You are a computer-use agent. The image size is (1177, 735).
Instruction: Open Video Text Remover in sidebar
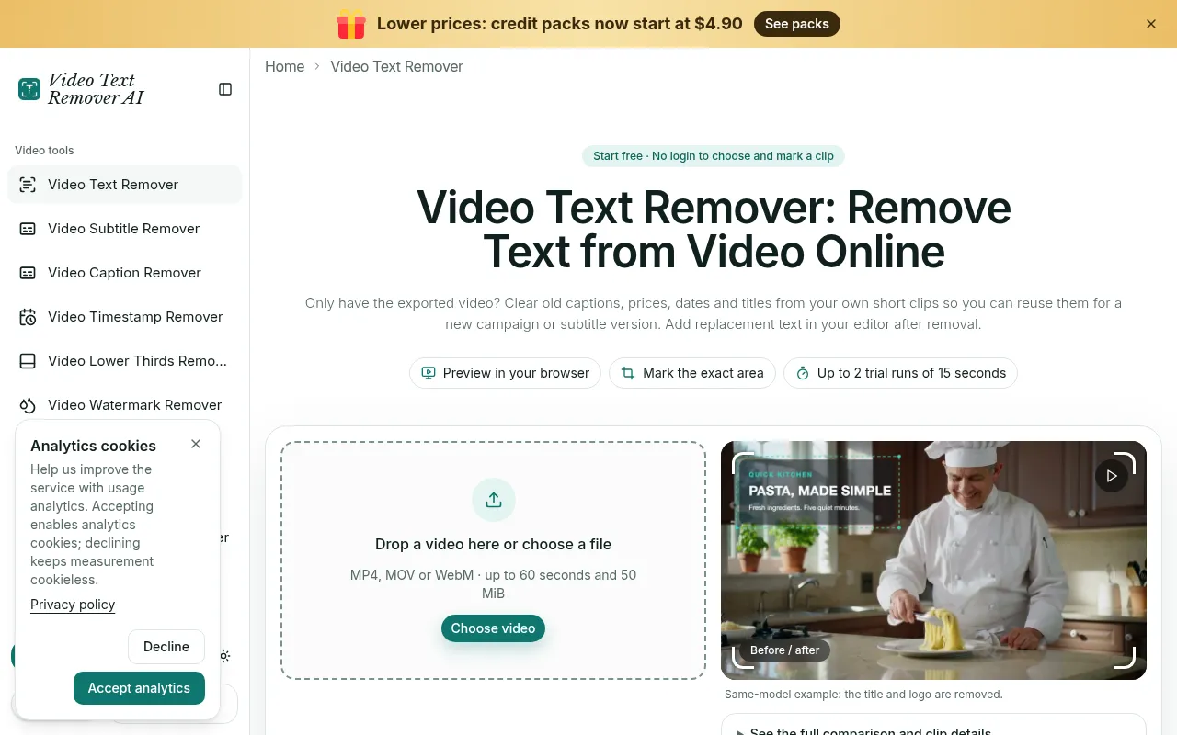click(x=124, y=185)
